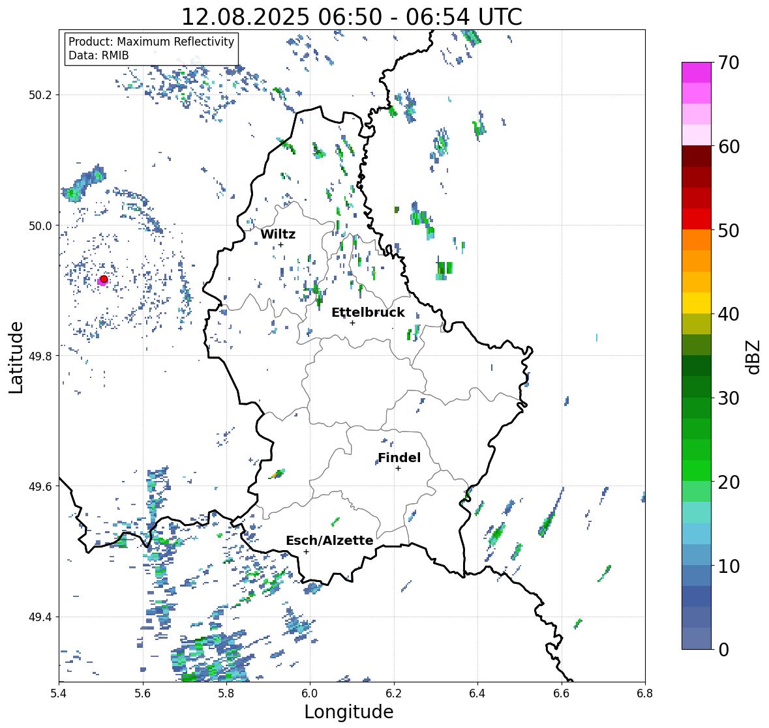
Task: Click the Esch/Alzette station label
Action: click(329, 540)
